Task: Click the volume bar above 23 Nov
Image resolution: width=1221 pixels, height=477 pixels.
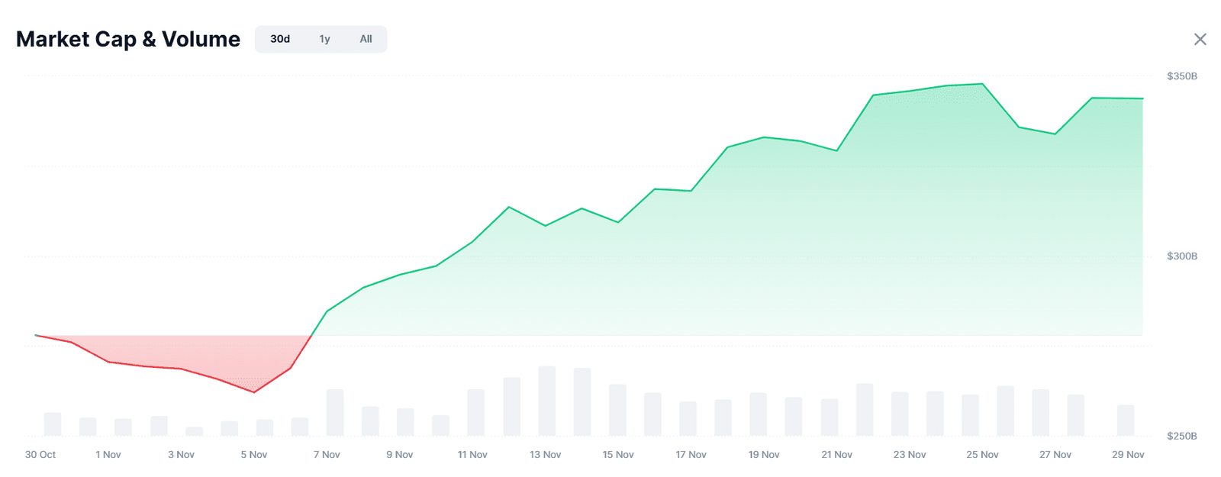Action: click(x=900, y=414)
